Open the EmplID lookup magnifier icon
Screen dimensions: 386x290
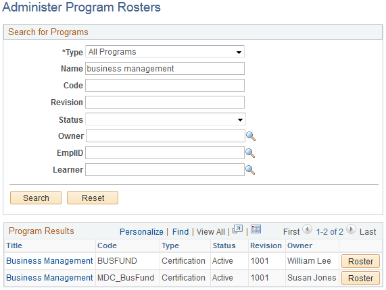pos(250,153)
